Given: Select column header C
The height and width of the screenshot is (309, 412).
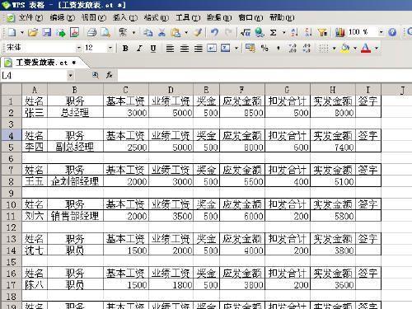Looking at the screenshot, I should (126, 90).
